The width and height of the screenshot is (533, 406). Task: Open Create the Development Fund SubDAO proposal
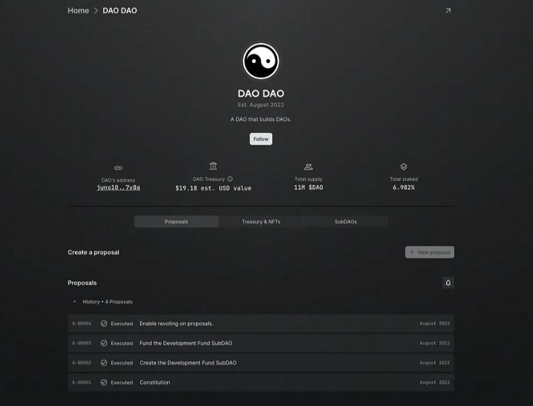(188, 363)
